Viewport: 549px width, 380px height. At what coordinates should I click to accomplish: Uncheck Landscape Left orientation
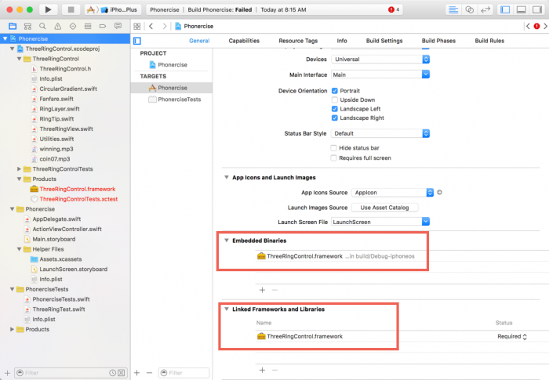335,109
